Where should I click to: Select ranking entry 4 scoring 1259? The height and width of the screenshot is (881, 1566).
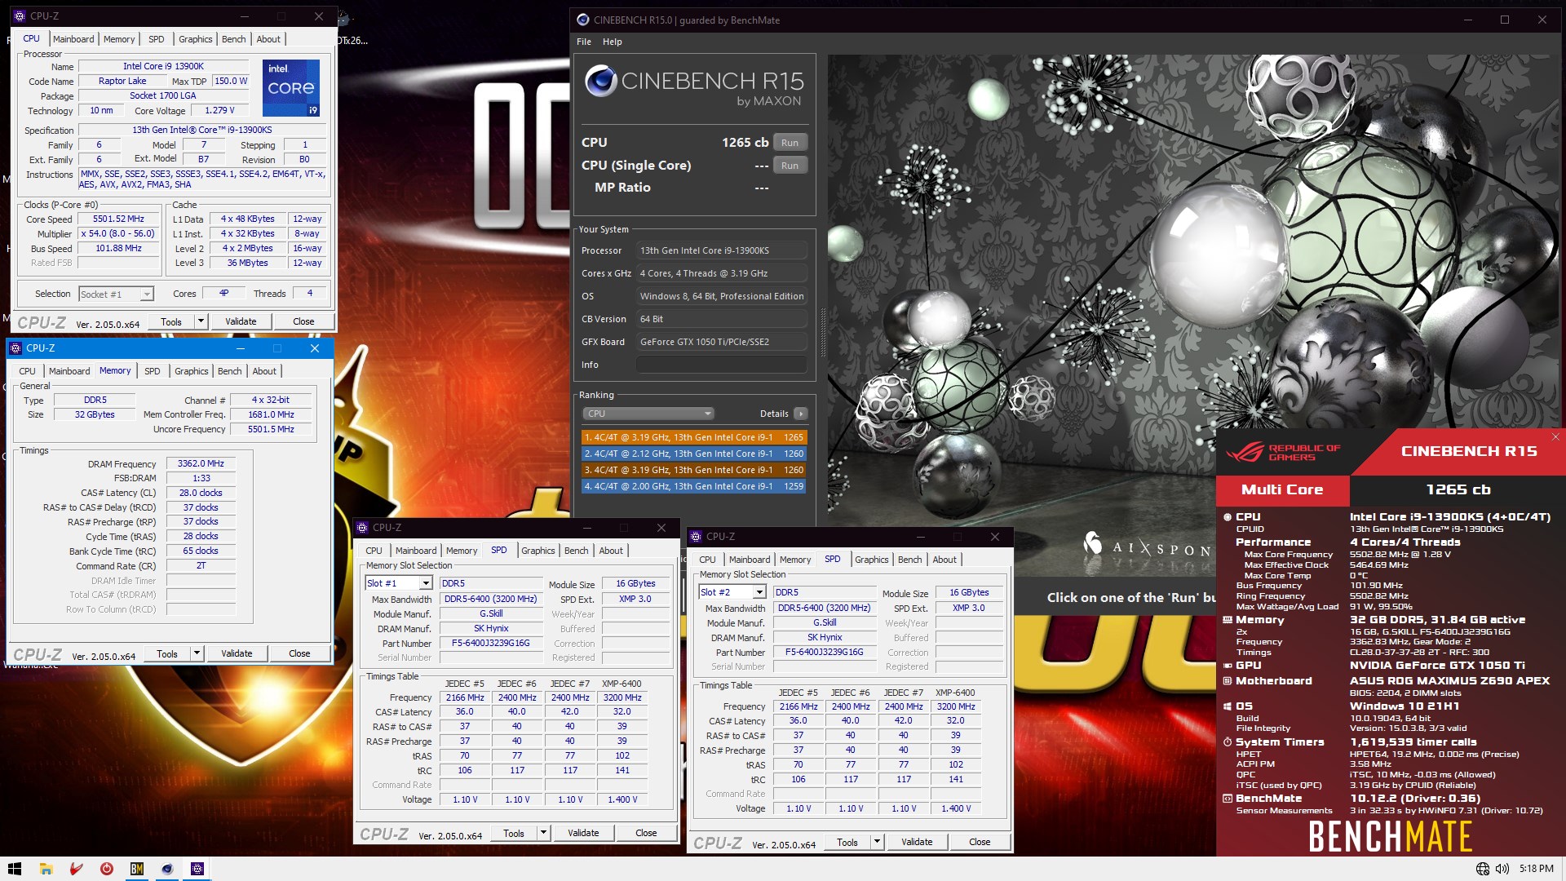[694, 486]
